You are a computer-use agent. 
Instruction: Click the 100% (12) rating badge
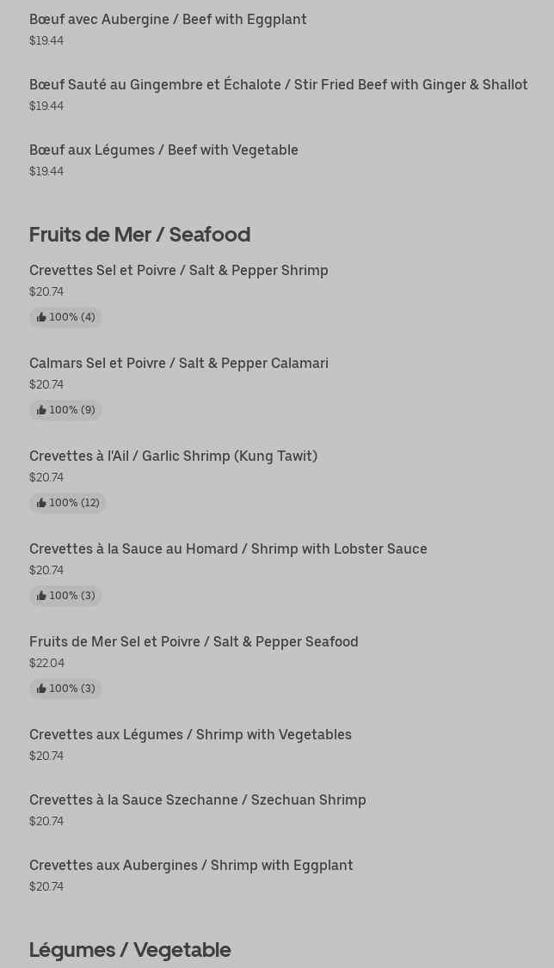74,503
